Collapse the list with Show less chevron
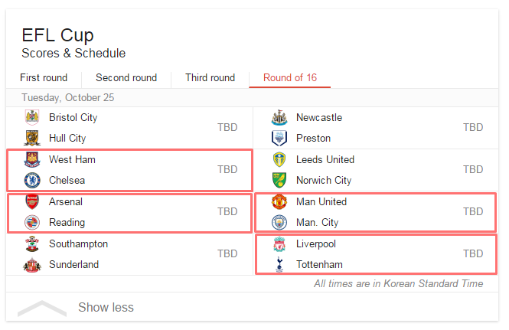Screen dimensions: 509x330 point(42,309)
